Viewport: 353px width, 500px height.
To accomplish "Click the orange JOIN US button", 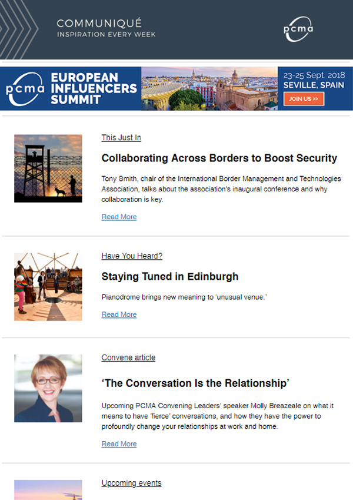I will 304,99.
